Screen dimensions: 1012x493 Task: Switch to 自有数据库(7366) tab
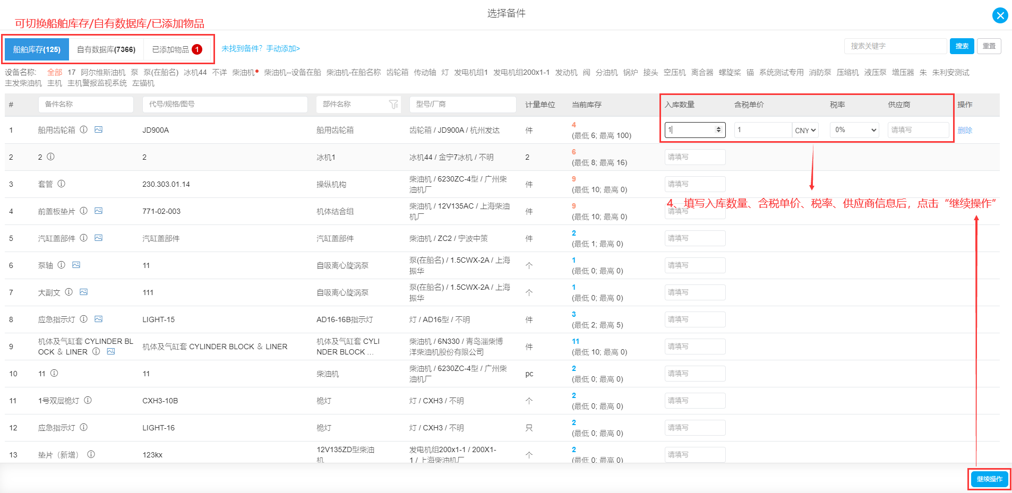point(106,49)
